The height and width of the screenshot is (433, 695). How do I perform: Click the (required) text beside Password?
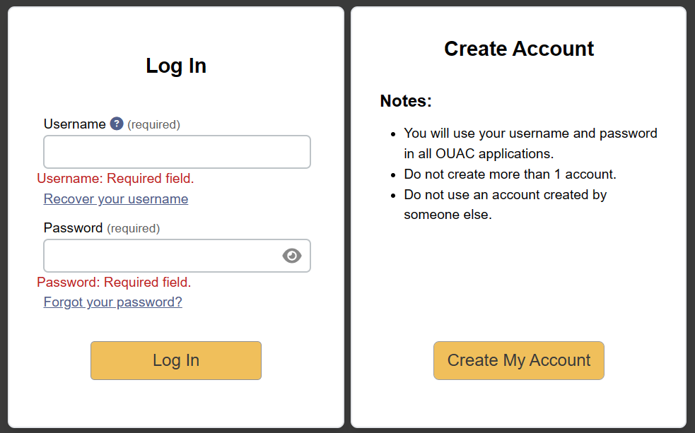tap(134, 228)
